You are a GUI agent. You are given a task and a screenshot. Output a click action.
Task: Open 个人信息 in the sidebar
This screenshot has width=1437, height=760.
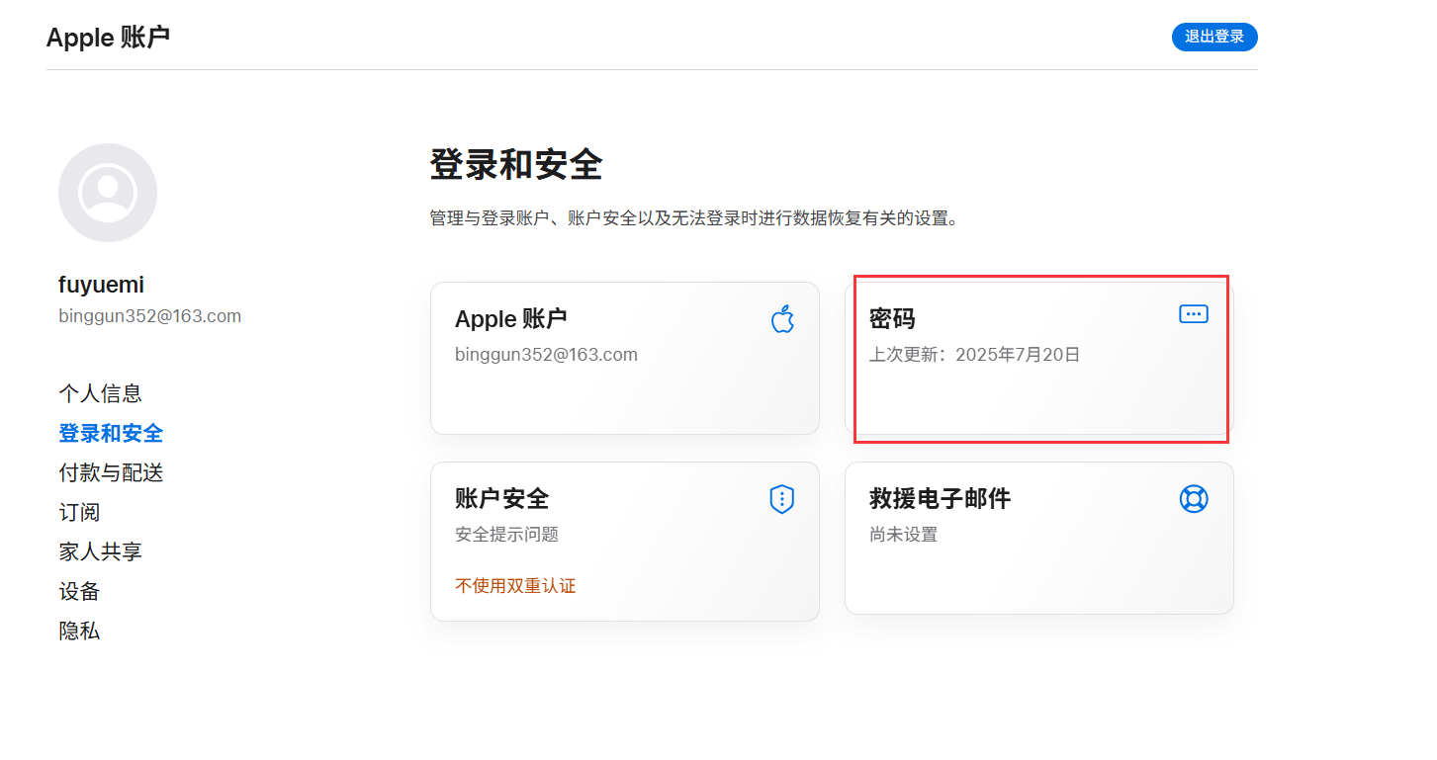point(100,393)
